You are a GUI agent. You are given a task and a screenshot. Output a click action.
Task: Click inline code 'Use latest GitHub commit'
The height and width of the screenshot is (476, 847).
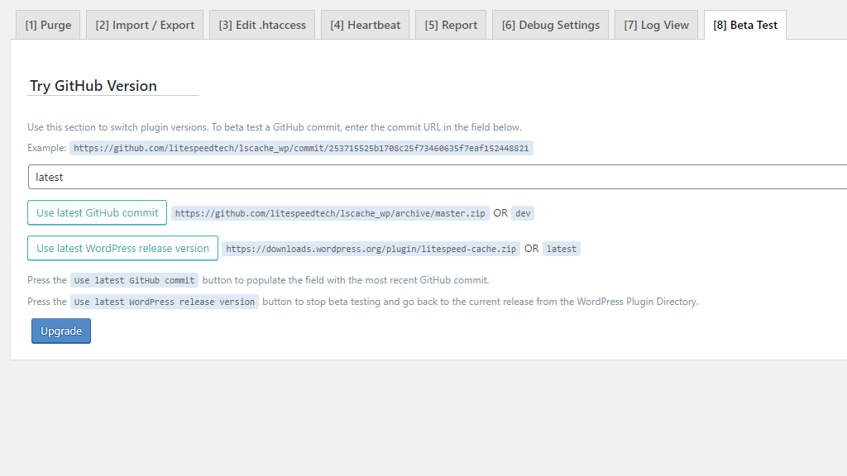(135, 280)
